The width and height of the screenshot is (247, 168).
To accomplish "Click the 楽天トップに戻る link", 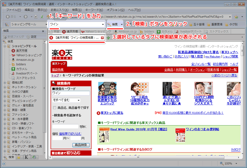I will [112, 113].
